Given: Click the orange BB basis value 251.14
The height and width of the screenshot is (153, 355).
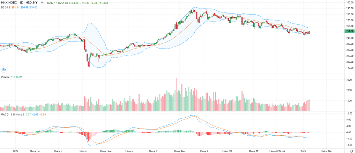Looking at the screenshot, I should 15,7.
